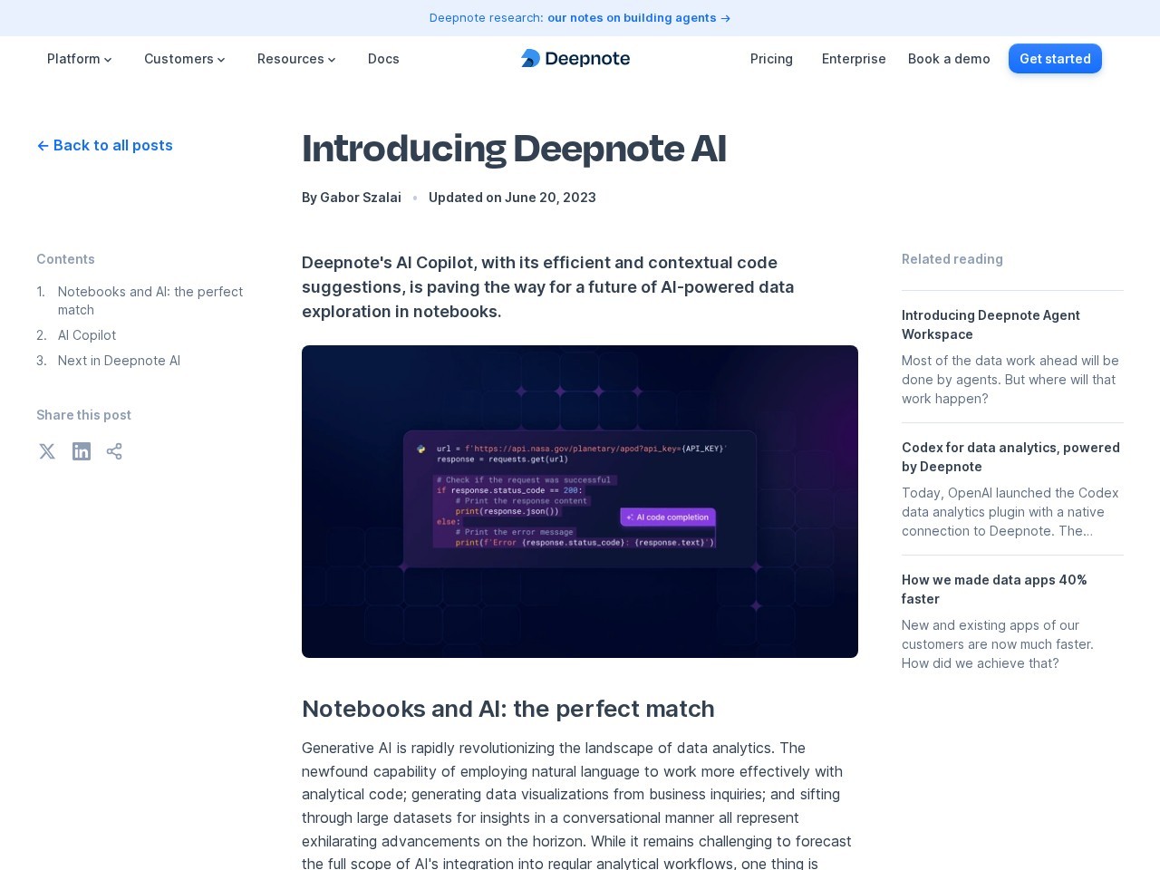Jump to Next in Deepnote AI section
Viewport: 1160px width, 870px height.
119,361
